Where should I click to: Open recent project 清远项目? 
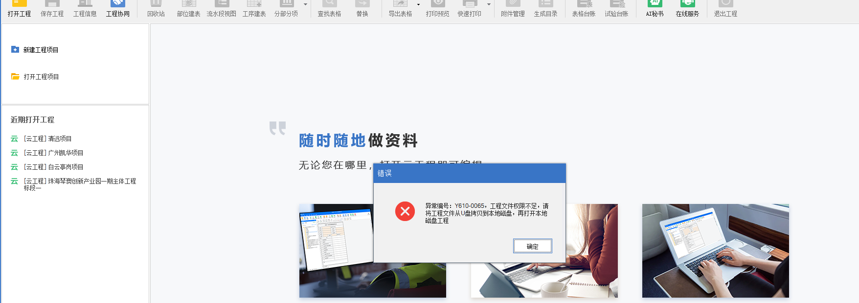coord(47,139)
